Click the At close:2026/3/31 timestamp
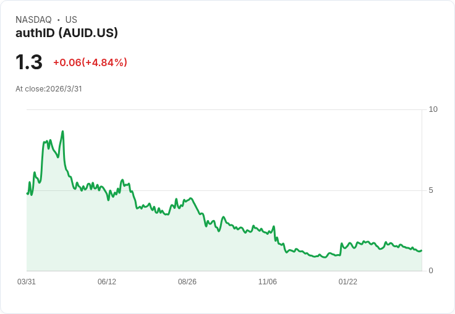 pos(49,89)
